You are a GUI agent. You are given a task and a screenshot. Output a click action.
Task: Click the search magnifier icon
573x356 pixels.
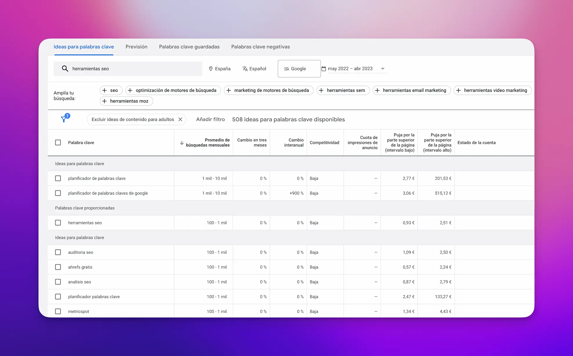[65, 68]
